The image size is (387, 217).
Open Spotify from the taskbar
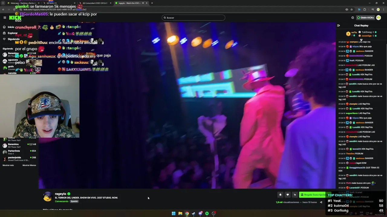(x=207, y=213)
